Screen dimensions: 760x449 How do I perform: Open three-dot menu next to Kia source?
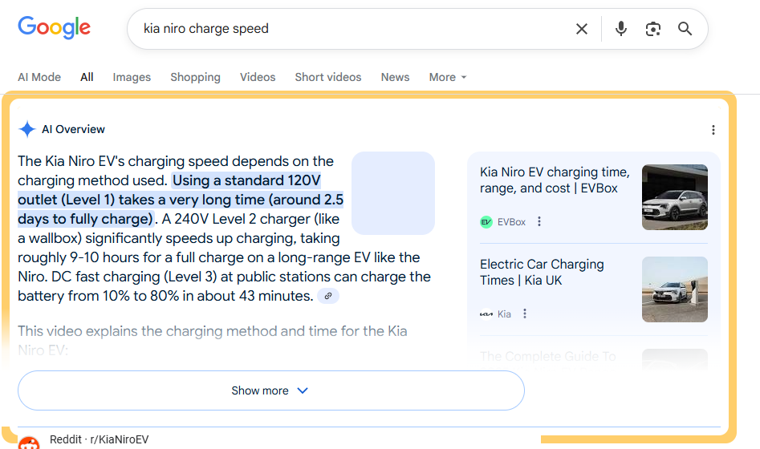tap(524, 313)
